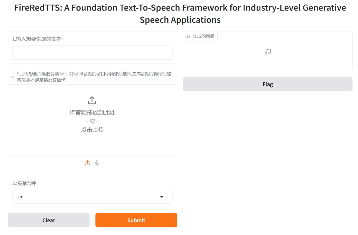Click the 将音频拖放到此处 drop text

92,112
